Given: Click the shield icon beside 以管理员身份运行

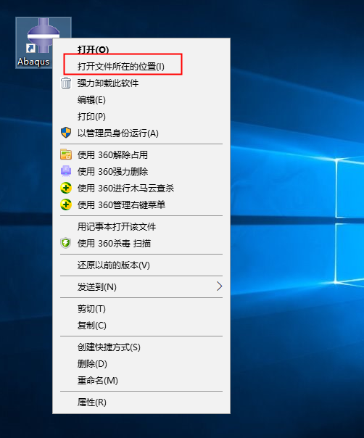Looking at the screenshot, I should pos(66,133).
